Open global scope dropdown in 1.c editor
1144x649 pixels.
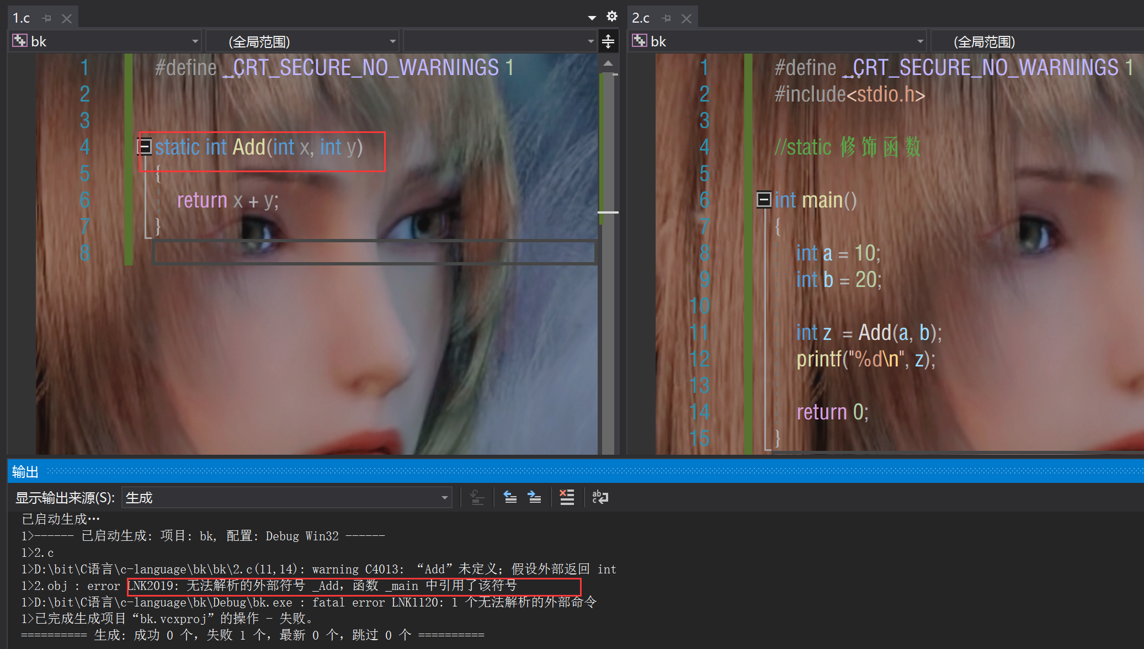pos(392,41)
